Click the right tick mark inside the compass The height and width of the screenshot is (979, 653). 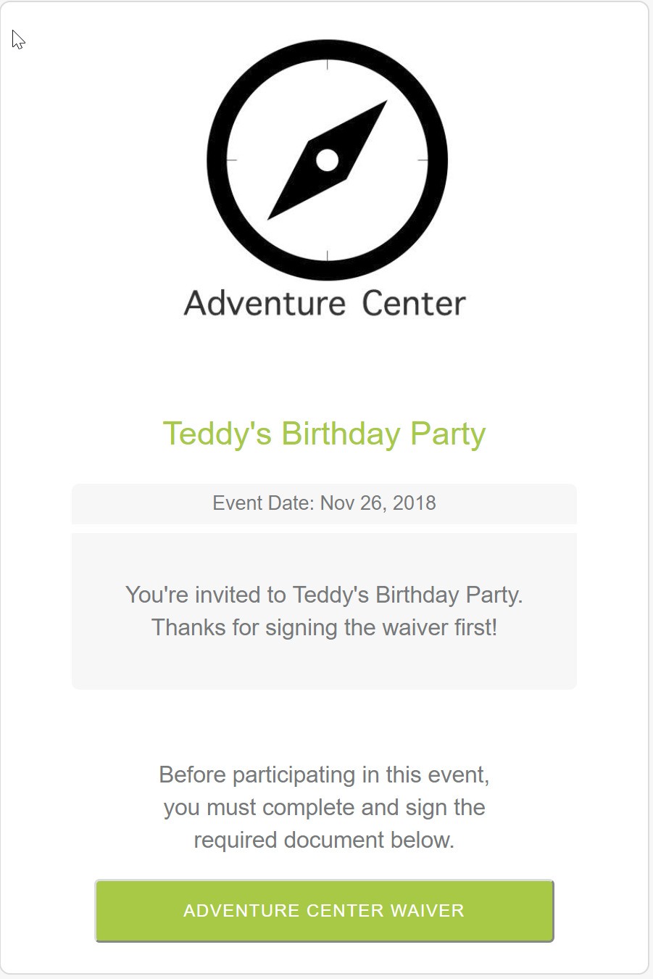pos(423,160)
